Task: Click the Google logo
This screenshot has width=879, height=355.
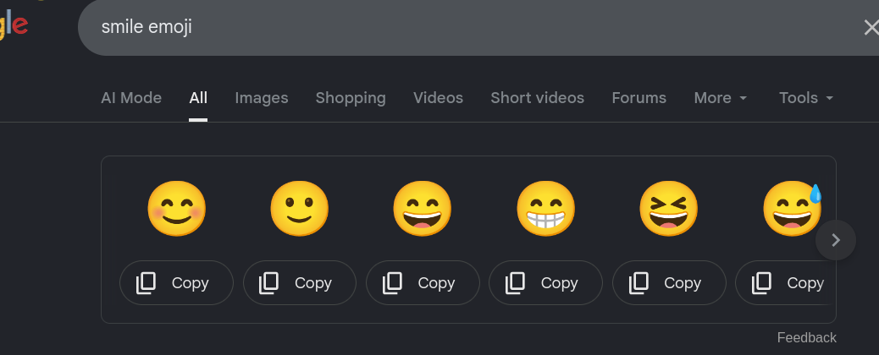Action: tap(13, 24)
